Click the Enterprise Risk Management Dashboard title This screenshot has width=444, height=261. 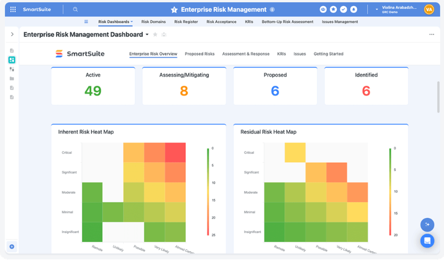tap(83, 34)
